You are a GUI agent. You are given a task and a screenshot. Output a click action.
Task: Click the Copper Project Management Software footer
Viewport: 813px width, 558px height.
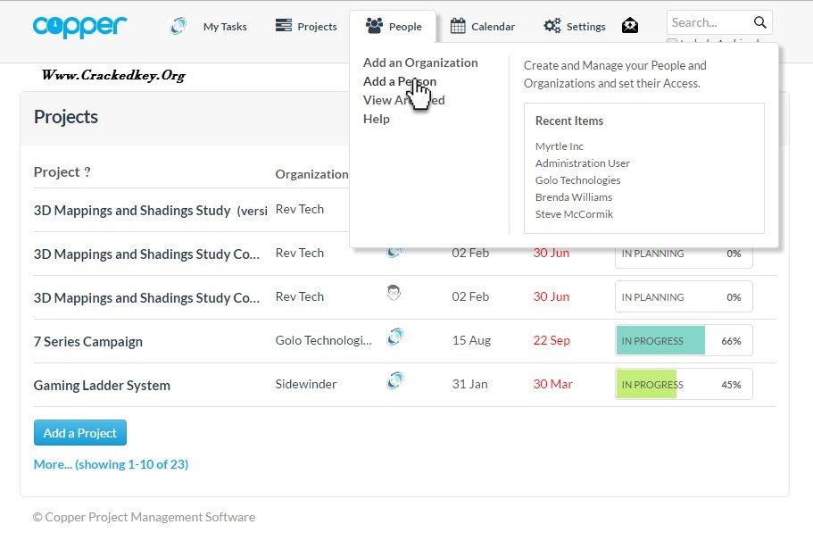(144, 517)
